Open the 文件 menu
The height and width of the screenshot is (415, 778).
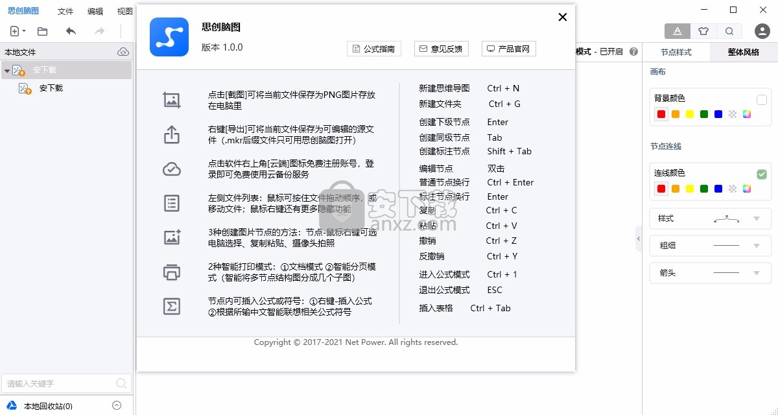click(65, 11)
